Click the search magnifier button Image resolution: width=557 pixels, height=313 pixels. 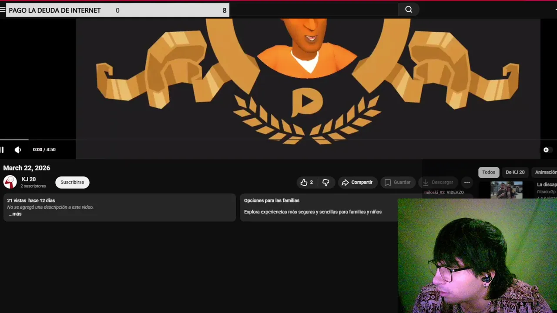409,10
